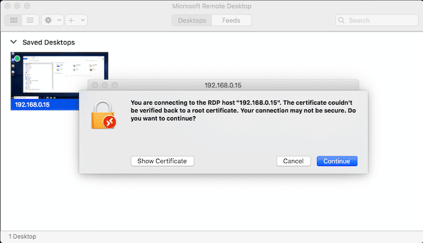
Task: Click the 192.168.0.15 connection window title
Action: [223, 85]
